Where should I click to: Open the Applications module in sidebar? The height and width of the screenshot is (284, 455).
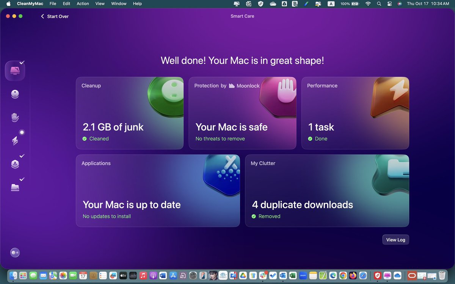(x=15, y=164)
